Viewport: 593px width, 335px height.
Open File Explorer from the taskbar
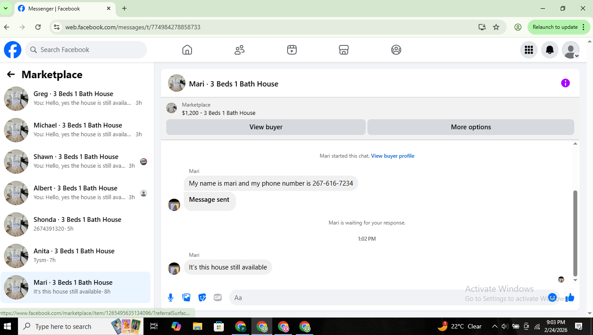(x=197, y=326)
